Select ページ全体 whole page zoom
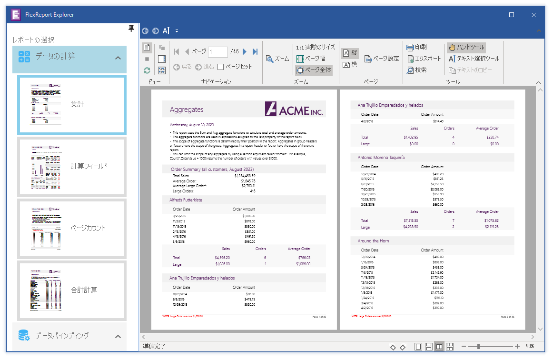 [314, 70]
